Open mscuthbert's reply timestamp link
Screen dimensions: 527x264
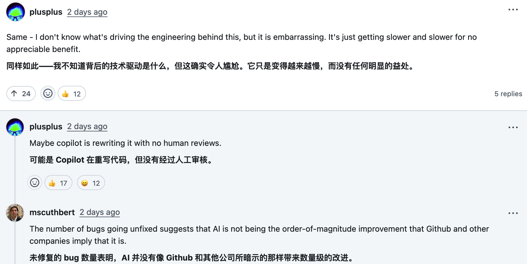(x=100, y=213)
